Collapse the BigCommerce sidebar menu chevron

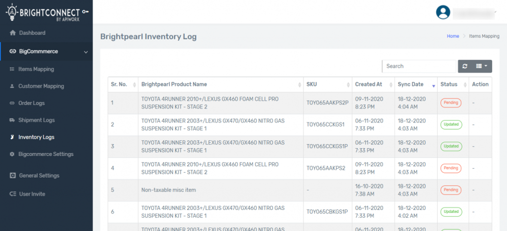coord(86,51)
